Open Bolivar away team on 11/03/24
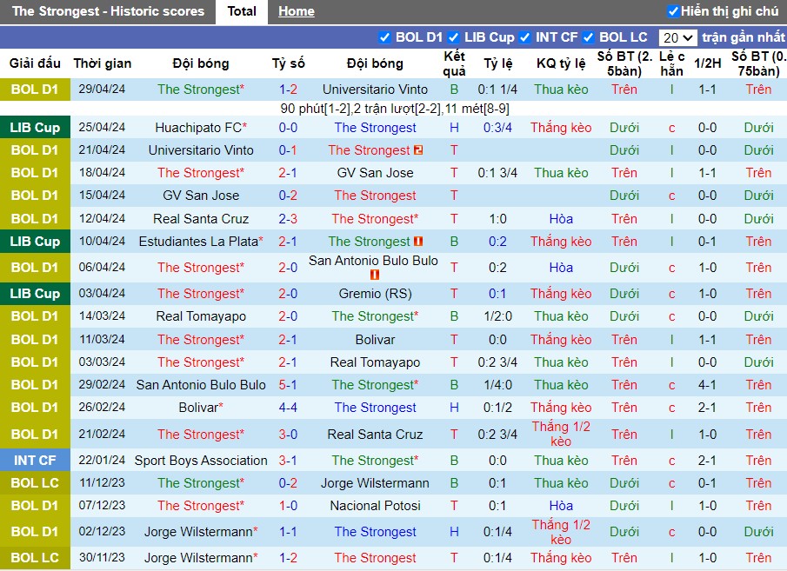This screenshot has width=787, height=571. click(x=375, y=340)
